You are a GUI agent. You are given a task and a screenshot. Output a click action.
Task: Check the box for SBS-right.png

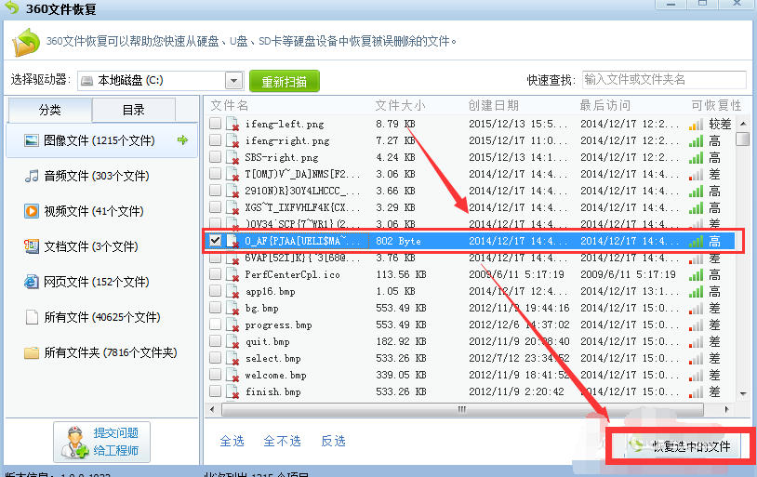(216, 157)
